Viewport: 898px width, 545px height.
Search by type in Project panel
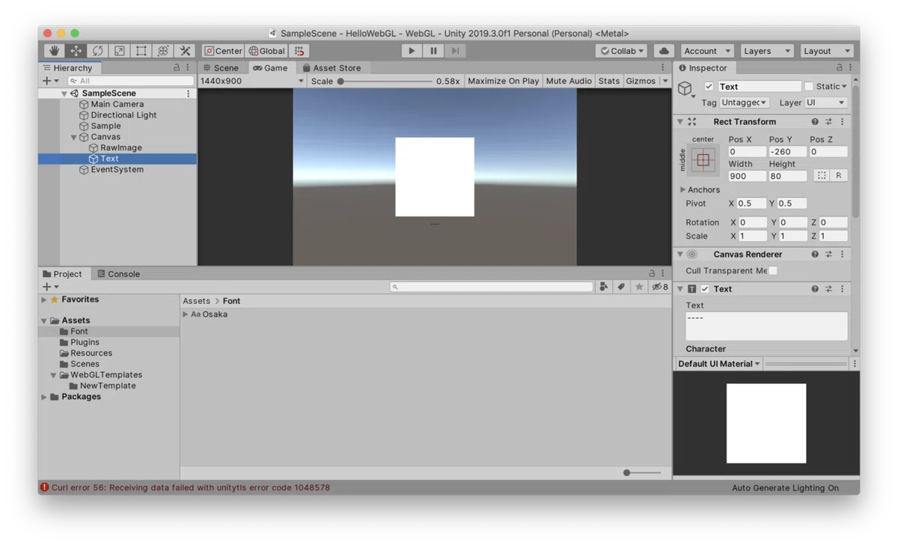coord(604,287)
